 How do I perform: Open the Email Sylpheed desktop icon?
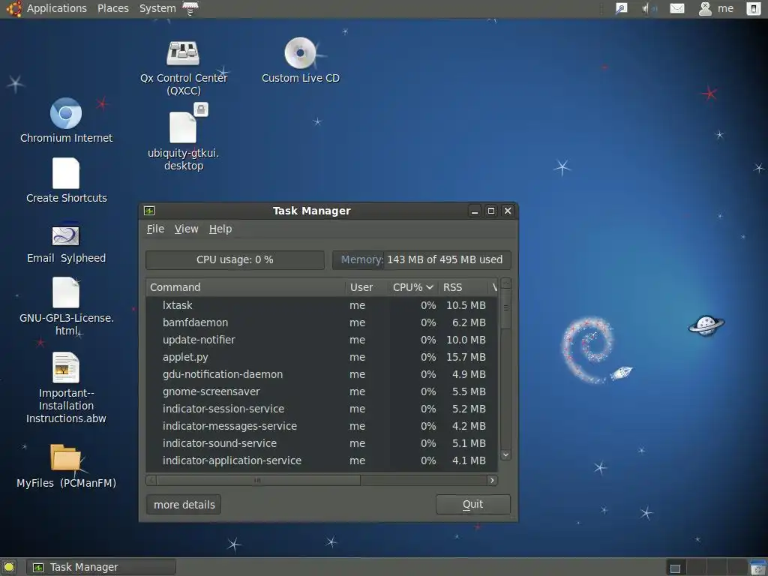pos(66,235)
